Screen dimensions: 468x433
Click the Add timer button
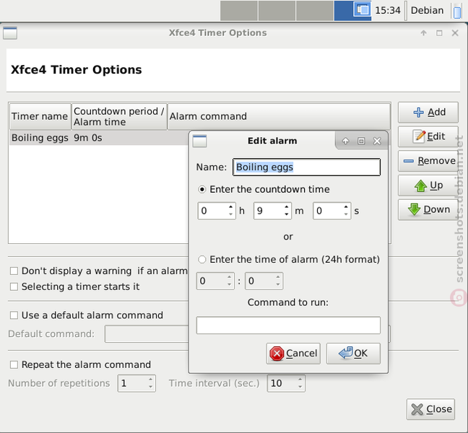click(x=428, y=113)
